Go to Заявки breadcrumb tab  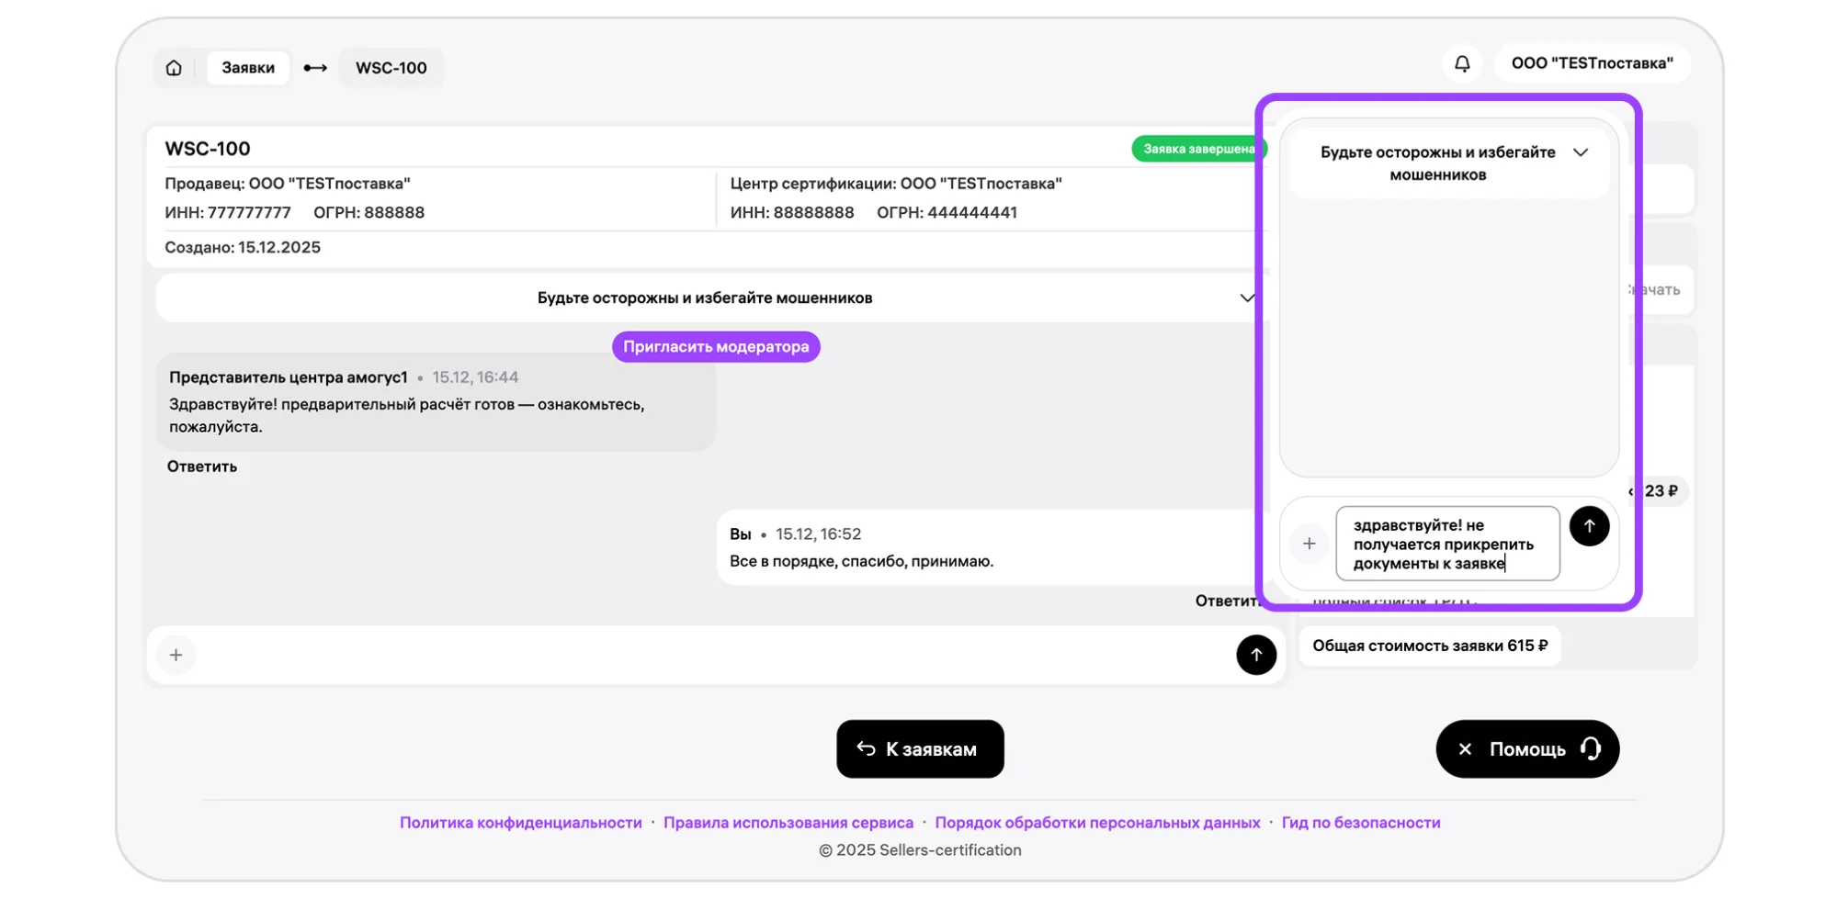pos(248,68)
